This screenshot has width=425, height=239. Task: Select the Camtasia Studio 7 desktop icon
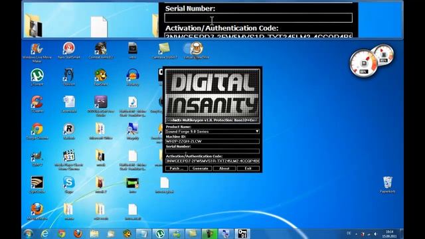pos(164,50)
